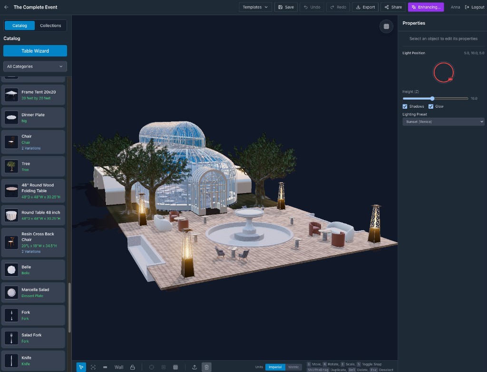Click the upload icon in bottom toolbar
The width and height of the screenshot is (487, 372).
pos(195,367)
